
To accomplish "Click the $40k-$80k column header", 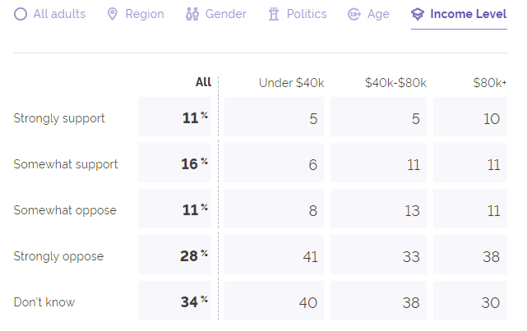I will coord(395,82).
